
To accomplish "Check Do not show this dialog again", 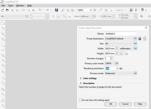I will (x=80, y=100).
